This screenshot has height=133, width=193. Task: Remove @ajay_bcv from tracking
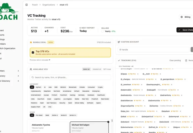click(x=157, y=111)
